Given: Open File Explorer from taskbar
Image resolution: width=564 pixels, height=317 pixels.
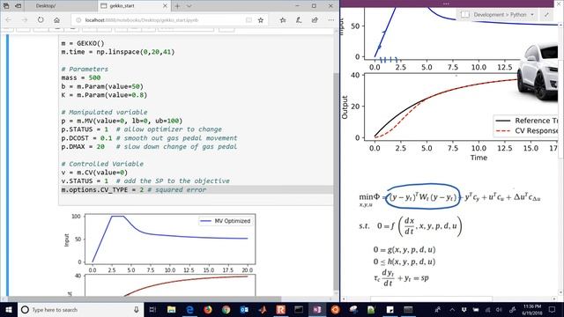Looking at the screenshot, I should pyautogui.click(x=171, y=309).
